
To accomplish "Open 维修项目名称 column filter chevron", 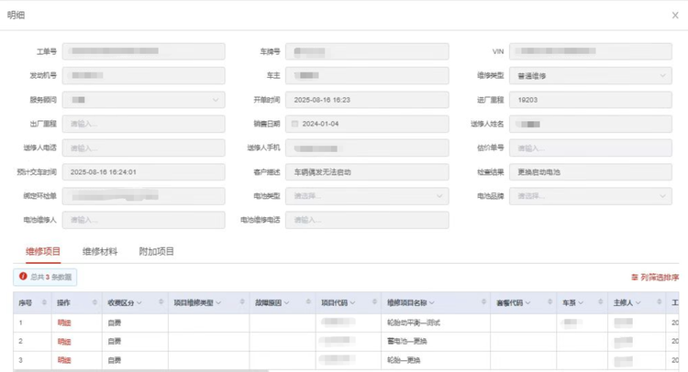I will pyautogui.click(x=431, y=303).
